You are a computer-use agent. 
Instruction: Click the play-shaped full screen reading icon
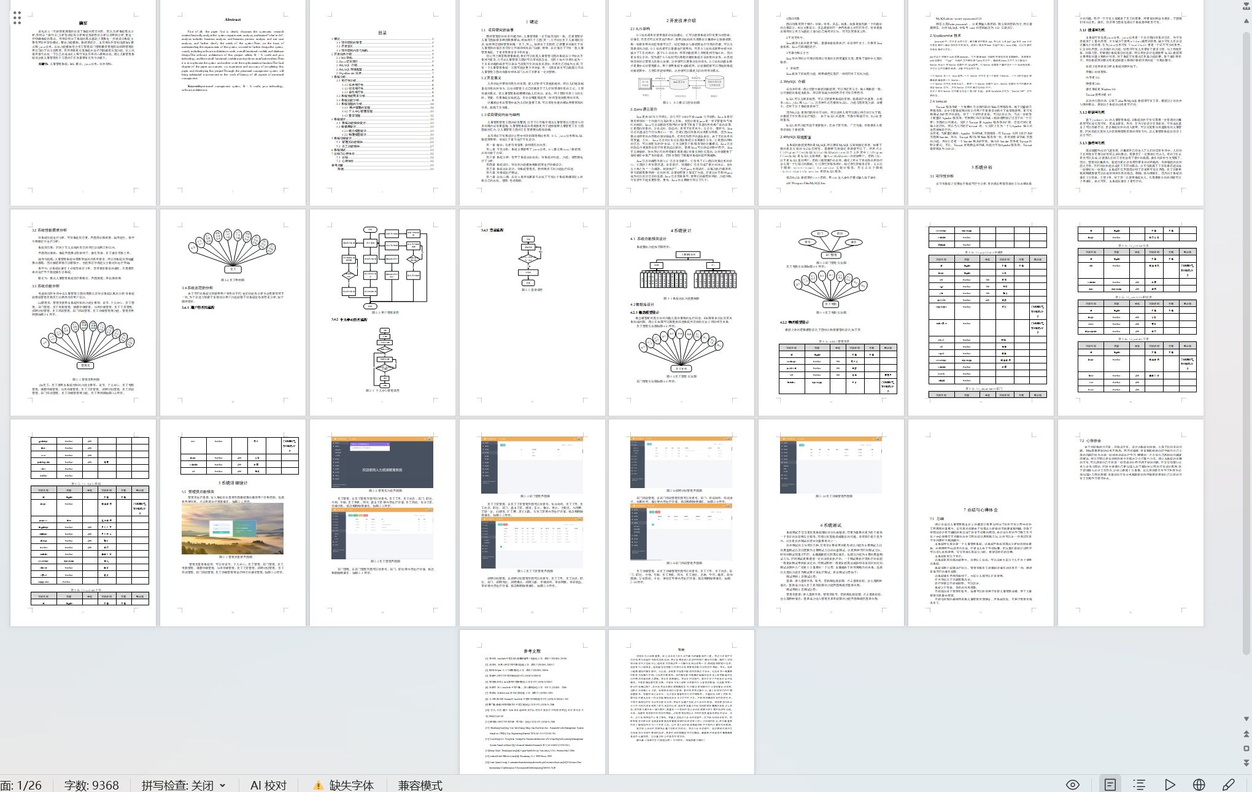(x=1169, y=785)
